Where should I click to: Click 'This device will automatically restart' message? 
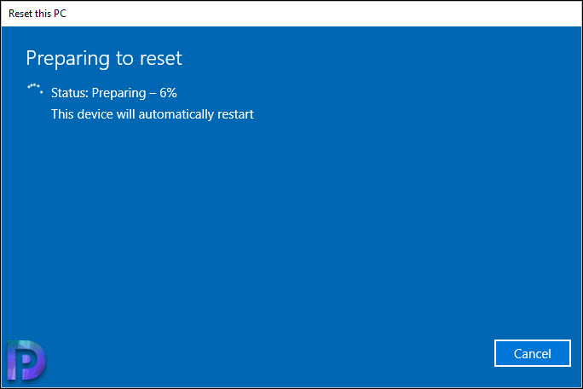click(x=153, y=114)
